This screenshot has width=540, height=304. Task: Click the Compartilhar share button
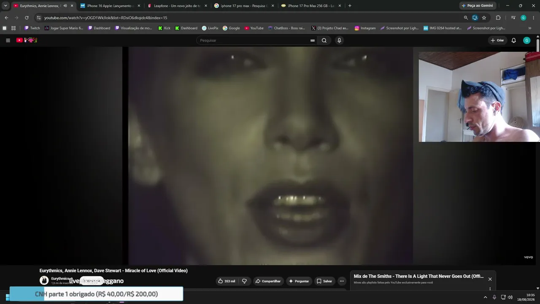(x=268, y=281)
